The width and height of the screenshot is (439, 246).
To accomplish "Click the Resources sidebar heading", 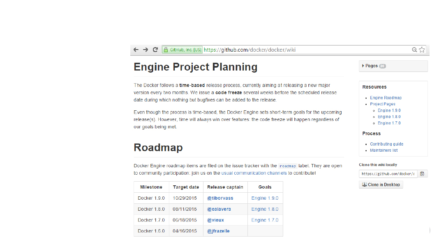I will point(374,87).
